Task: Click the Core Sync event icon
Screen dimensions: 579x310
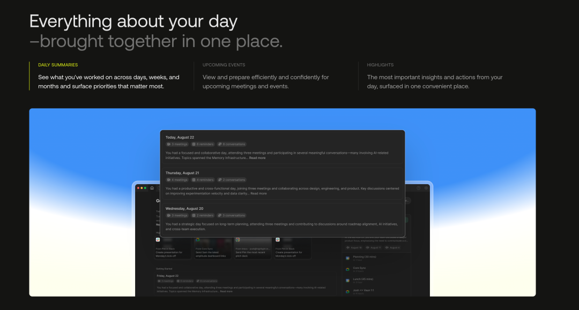Action: 347,269
